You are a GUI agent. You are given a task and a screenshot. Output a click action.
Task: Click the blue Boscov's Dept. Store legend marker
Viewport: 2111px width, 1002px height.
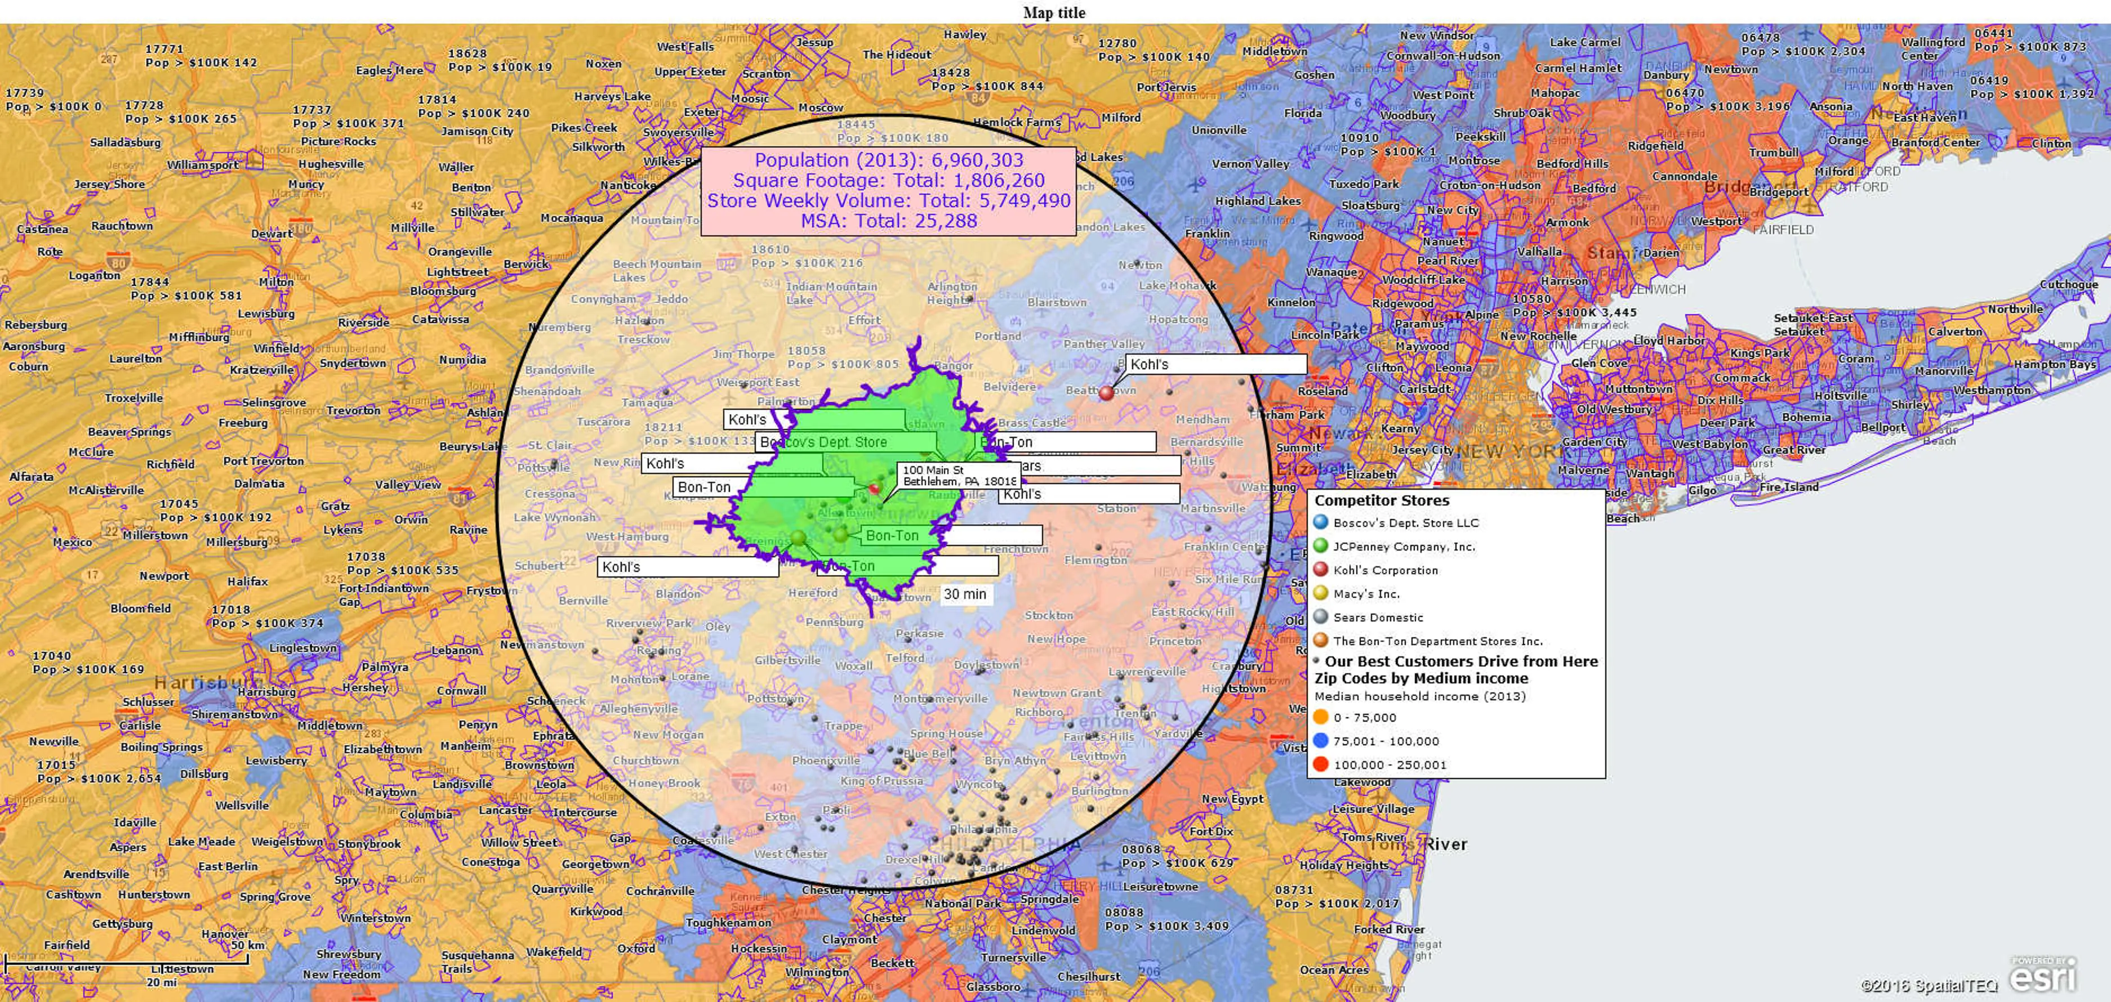[1320, 522]
